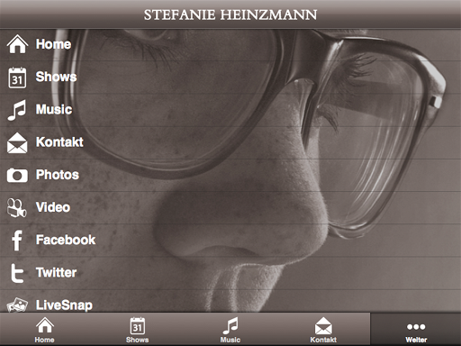461x346 pixels.
Task: Tap the envelope icon next to Kontakt in list
Action: point(17,143)
